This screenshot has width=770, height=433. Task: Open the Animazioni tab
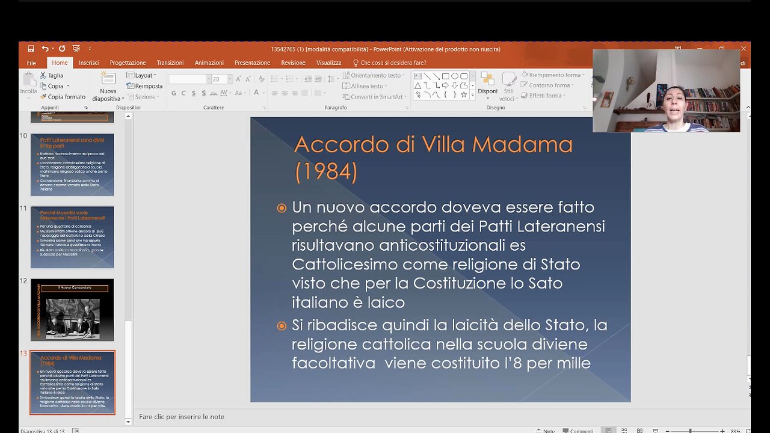[x=209, y=63]
